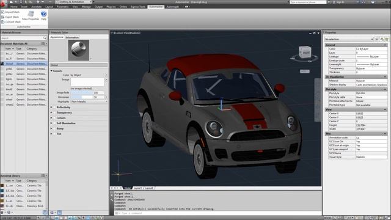Image resolution: width=391 pixels, height=220 pixels.
Task: Switch to the Information tab in Materials Editor
Action: 72,37
